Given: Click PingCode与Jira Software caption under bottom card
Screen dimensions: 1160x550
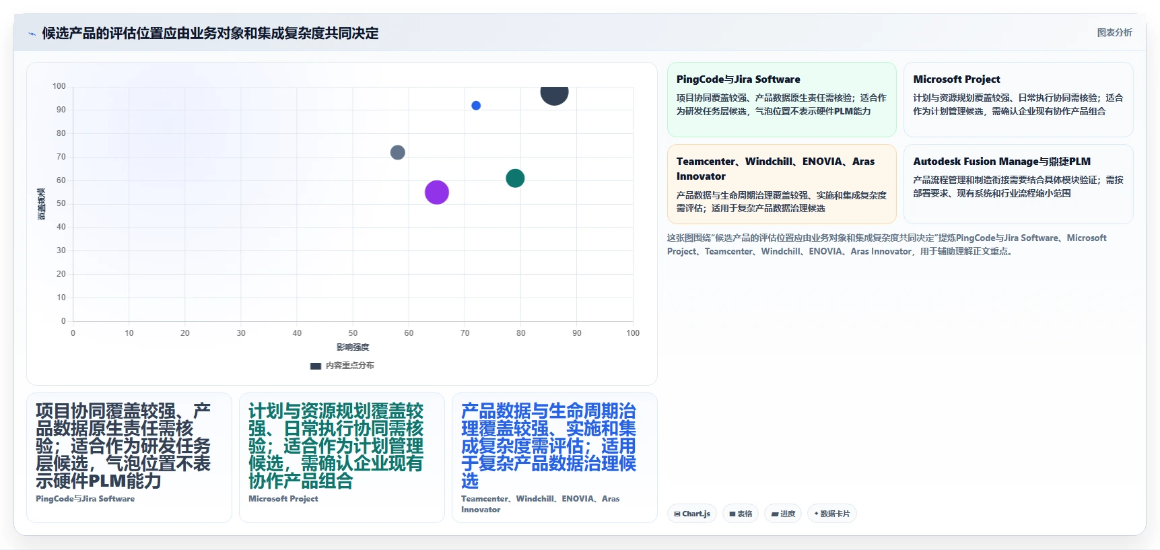Looking at the screenshot, I should (85, 499).
